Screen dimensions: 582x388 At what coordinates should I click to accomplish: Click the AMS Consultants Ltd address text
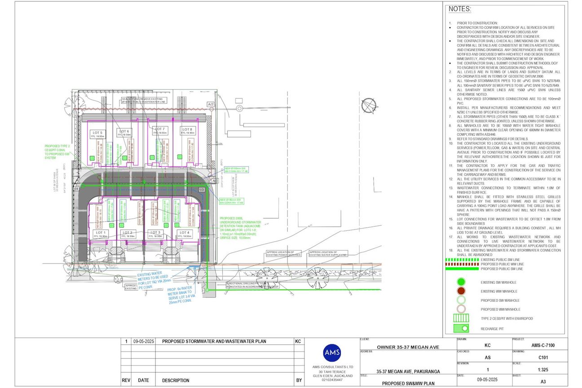tap(332, 373)
